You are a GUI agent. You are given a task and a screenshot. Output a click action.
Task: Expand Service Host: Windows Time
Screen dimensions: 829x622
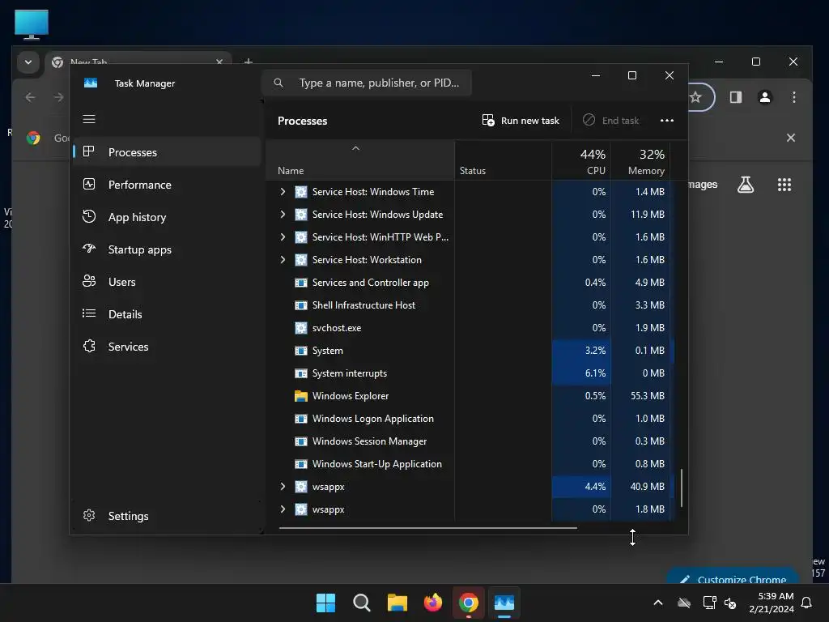click(283, 191)
